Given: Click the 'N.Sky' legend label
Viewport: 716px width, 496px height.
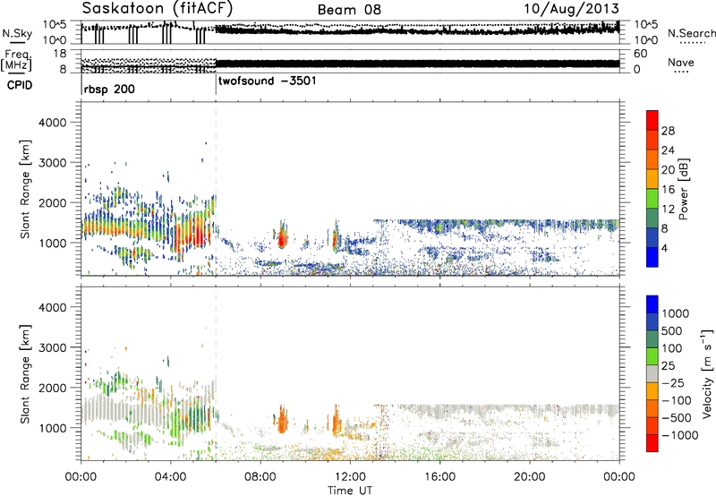Looking at the screenshot, I should pyautogui.click(x=17, y=33).
